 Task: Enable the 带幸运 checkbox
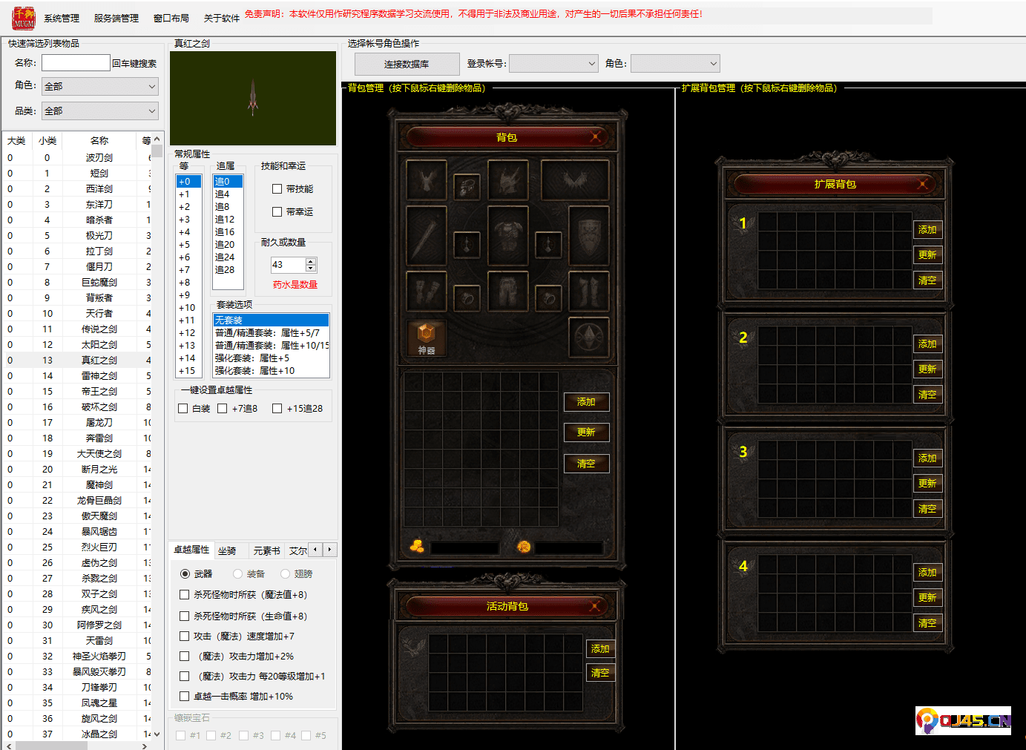(277, 212)
